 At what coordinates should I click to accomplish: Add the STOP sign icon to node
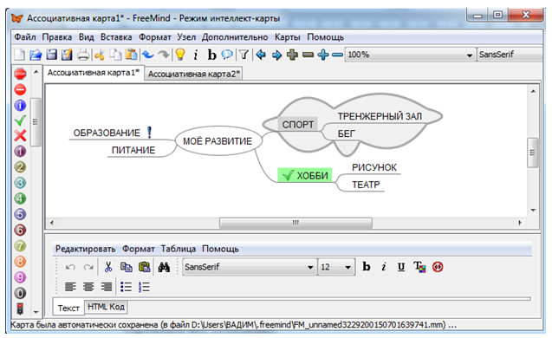[20, 74]
